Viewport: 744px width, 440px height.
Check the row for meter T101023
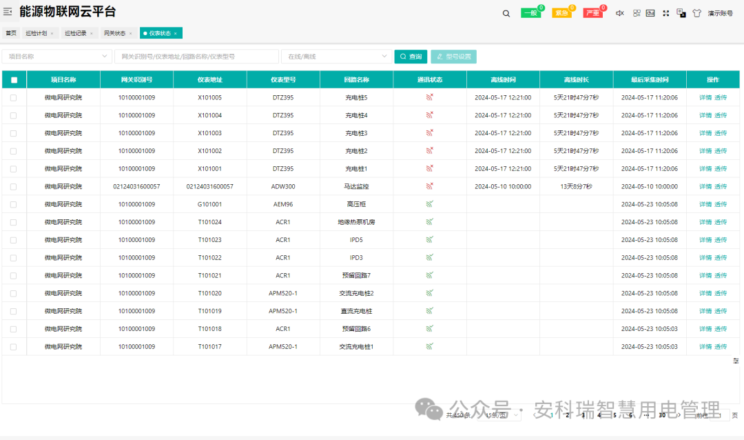click(13, 240)
